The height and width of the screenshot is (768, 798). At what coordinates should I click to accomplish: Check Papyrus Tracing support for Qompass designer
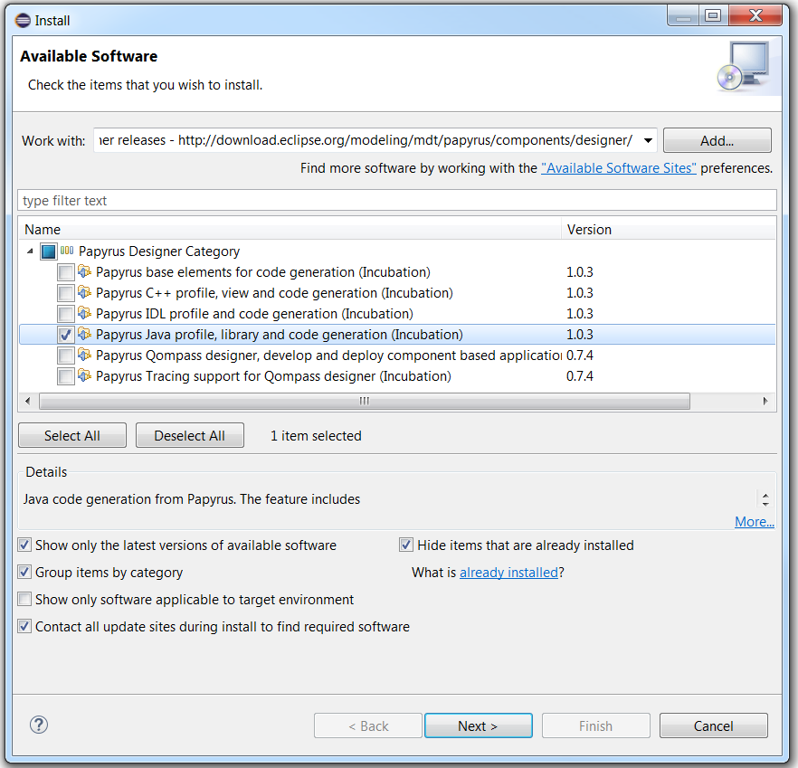[66, 376]
